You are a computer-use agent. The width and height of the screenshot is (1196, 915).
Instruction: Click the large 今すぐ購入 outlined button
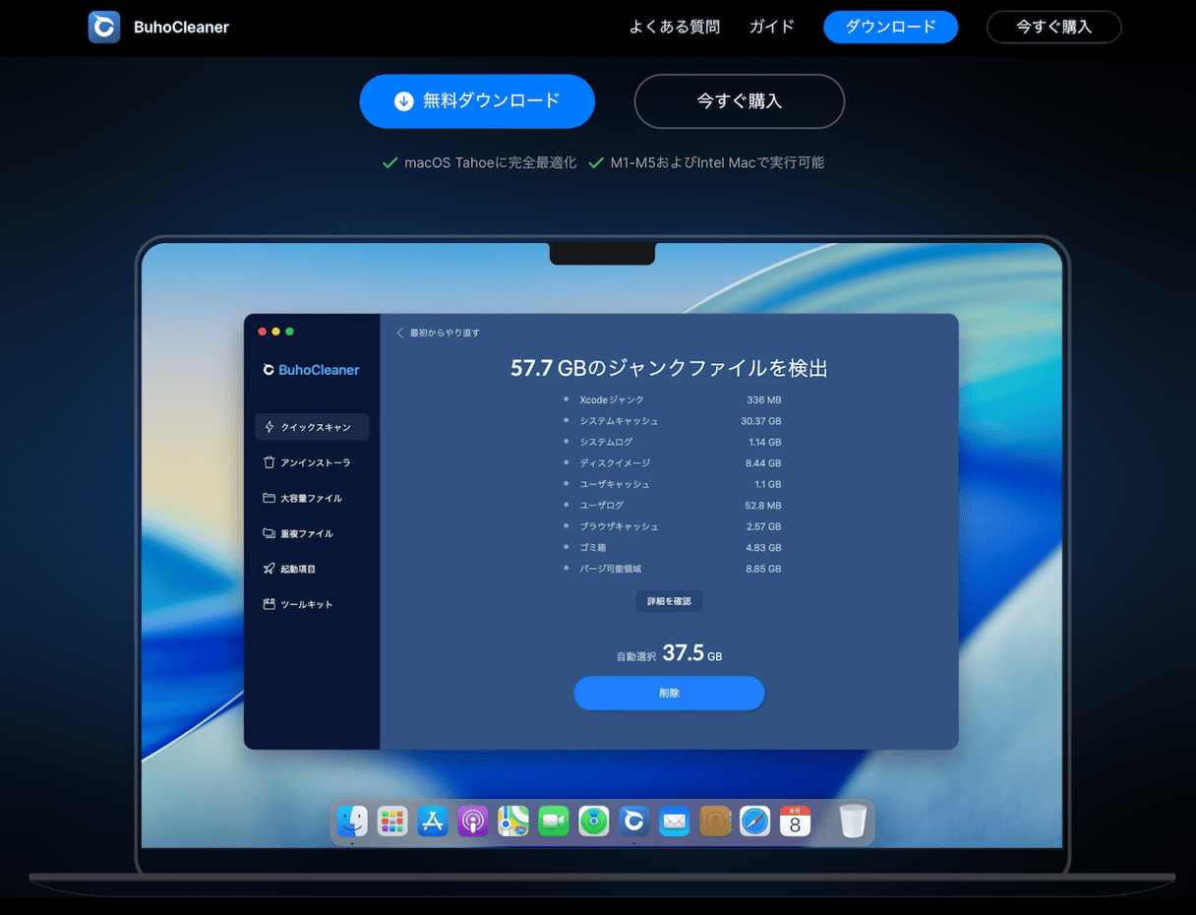tap(740, 100)
